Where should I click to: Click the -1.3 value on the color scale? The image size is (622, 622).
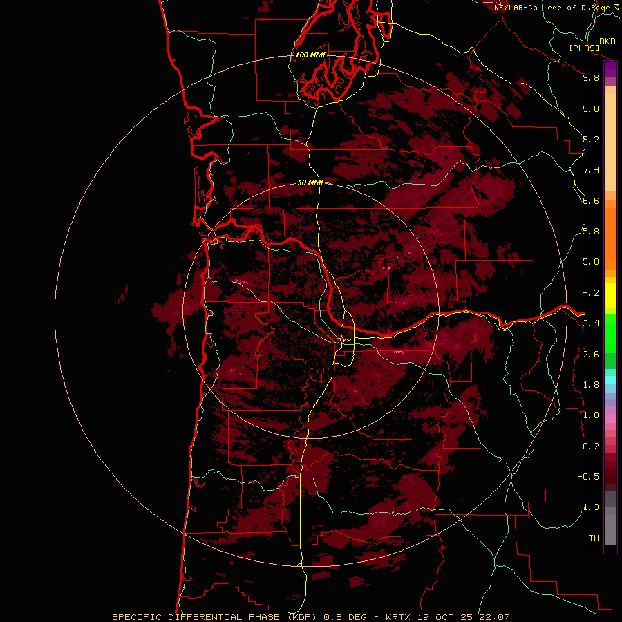[588, 507]
